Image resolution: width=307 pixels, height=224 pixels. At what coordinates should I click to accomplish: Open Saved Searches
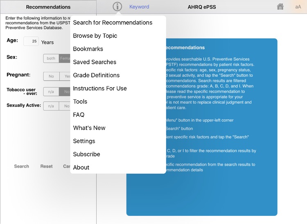click(118, 62)
